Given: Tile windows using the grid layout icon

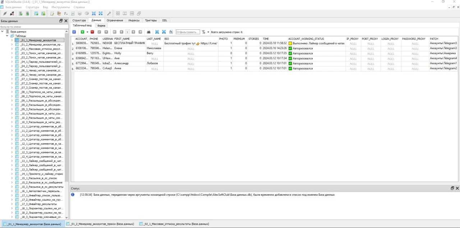Looking at the screenshot, I should (x=118, y=14).
